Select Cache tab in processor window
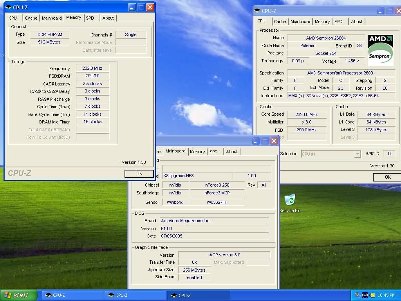Screen dimensions: 401x301 pyautogui.click(x=280, y=22)
